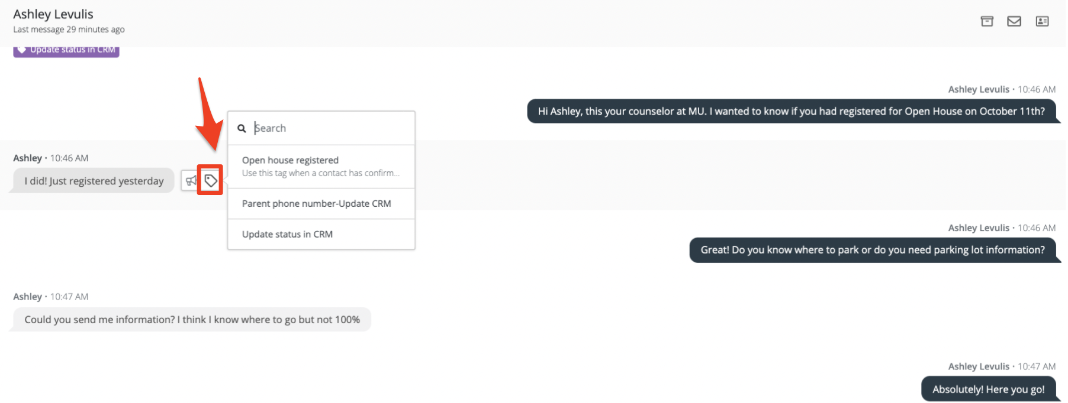Screen dimensions: 1068x403
Task: Click the archive conversation box icon
Action: pos(987,21)
